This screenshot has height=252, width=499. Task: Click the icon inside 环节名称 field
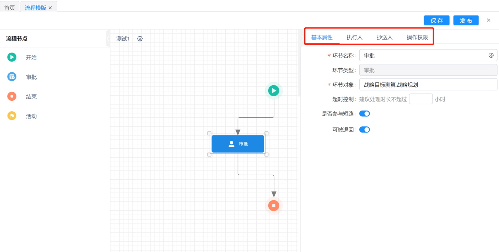click(491, 55)
